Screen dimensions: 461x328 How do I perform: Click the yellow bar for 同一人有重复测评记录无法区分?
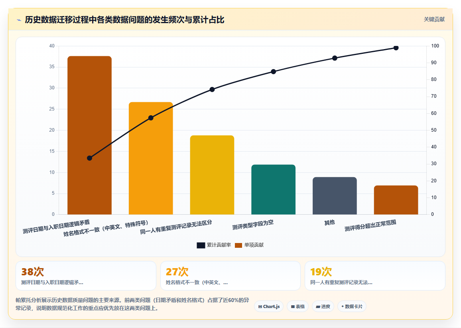[212, 175]
